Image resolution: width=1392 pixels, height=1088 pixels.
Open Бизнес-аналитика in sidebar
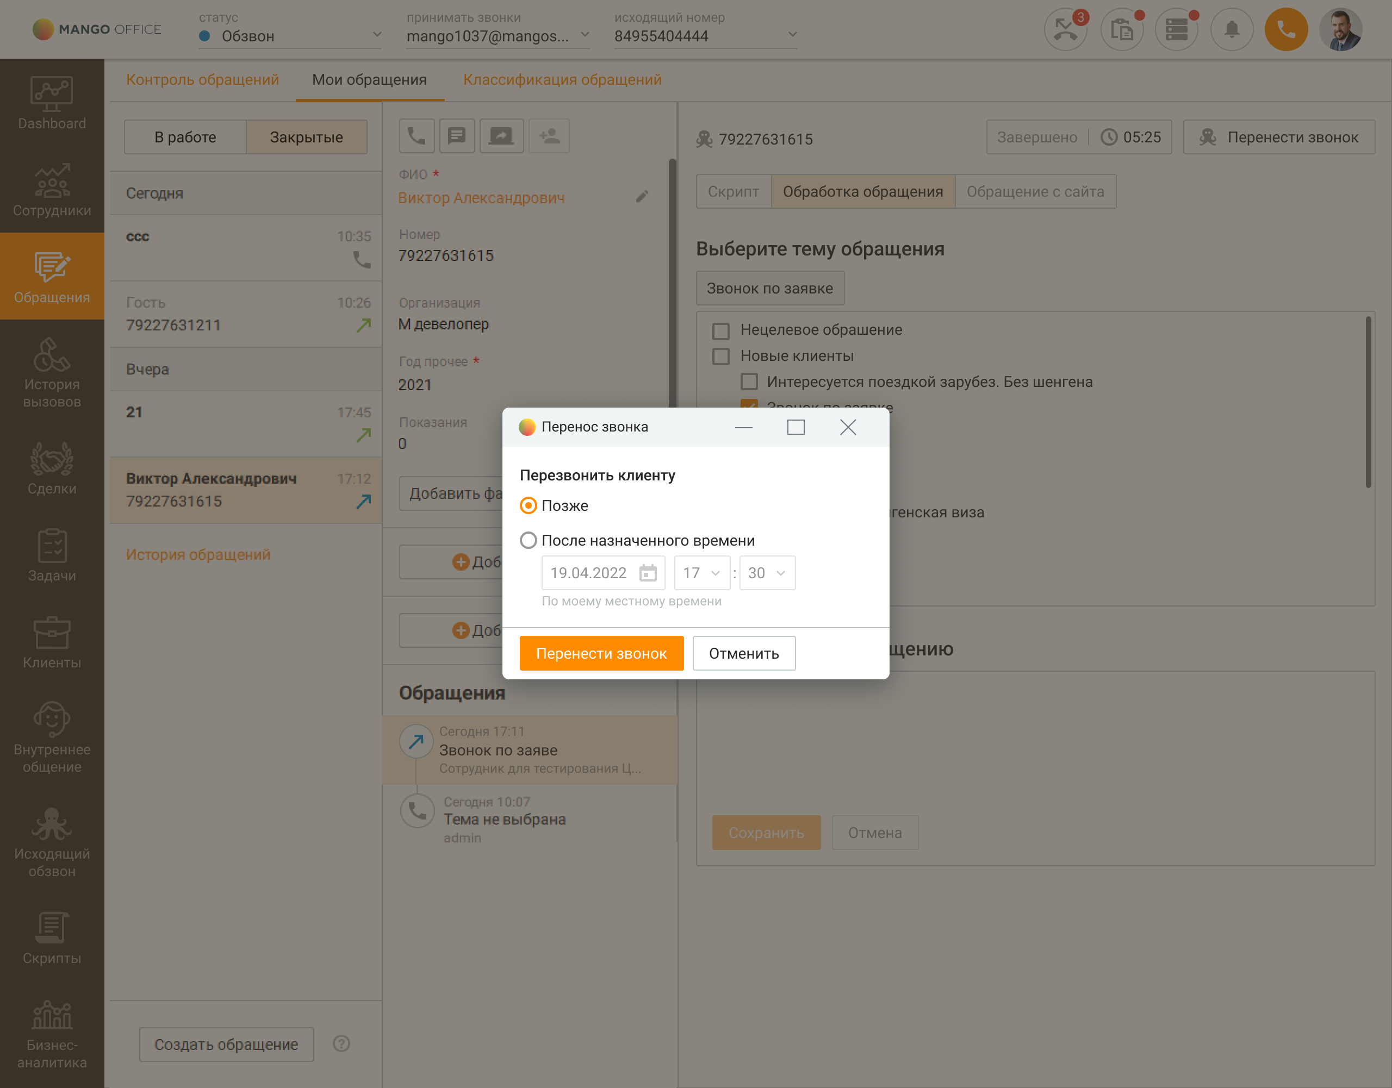click(x=52, y=1033)
